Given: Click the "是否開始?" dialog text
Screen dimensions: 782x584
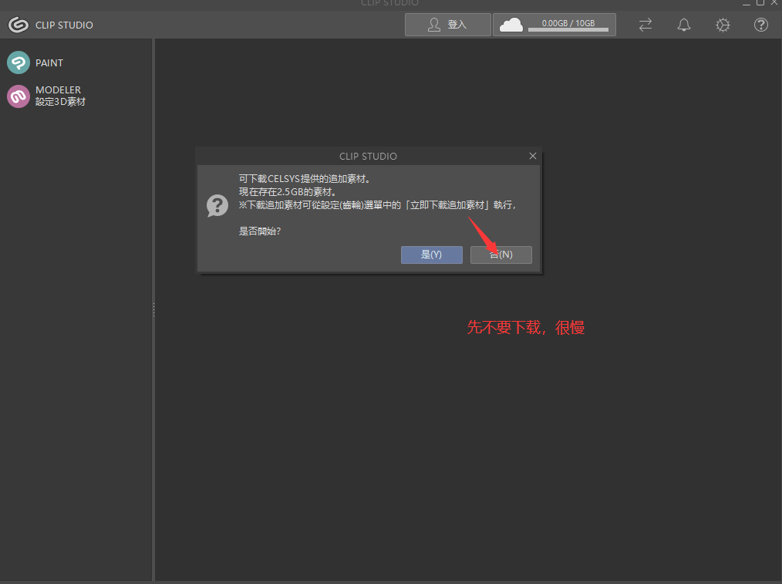Looking at the screenshot, I should click(260, 231).
